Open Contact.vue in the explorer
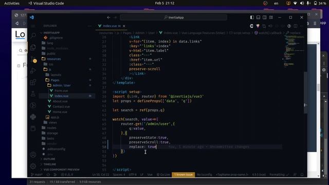The height and width of the screenshot is (185, 329). click(x=61, y=106)
